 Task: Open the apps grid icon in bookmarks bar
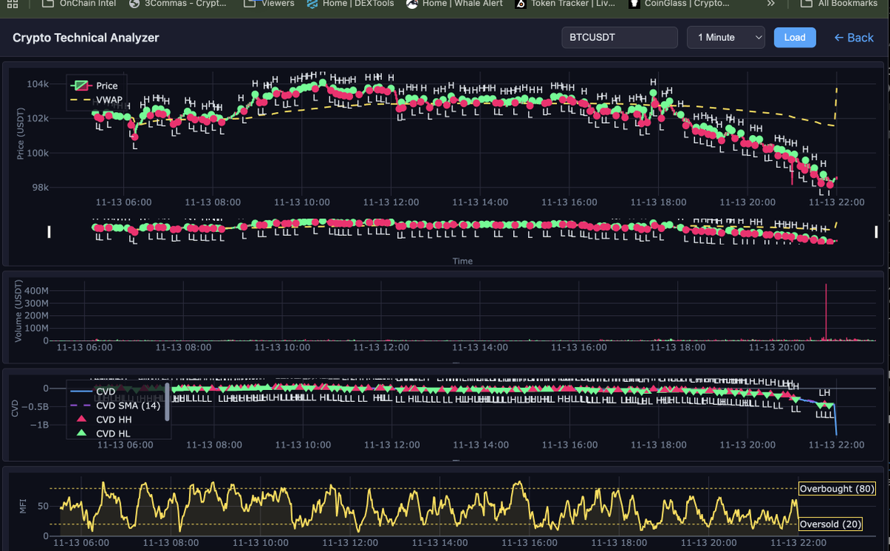[13, 4]
